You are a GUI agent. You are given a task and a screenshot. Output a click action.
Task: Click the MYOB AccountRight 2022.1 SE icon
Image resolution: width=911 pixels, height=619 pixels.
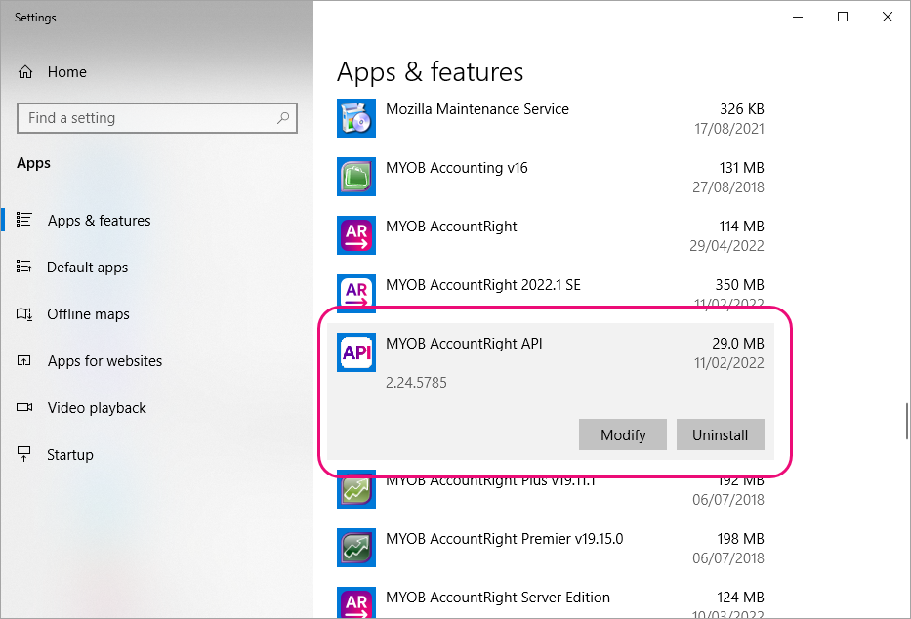(355, 293)
